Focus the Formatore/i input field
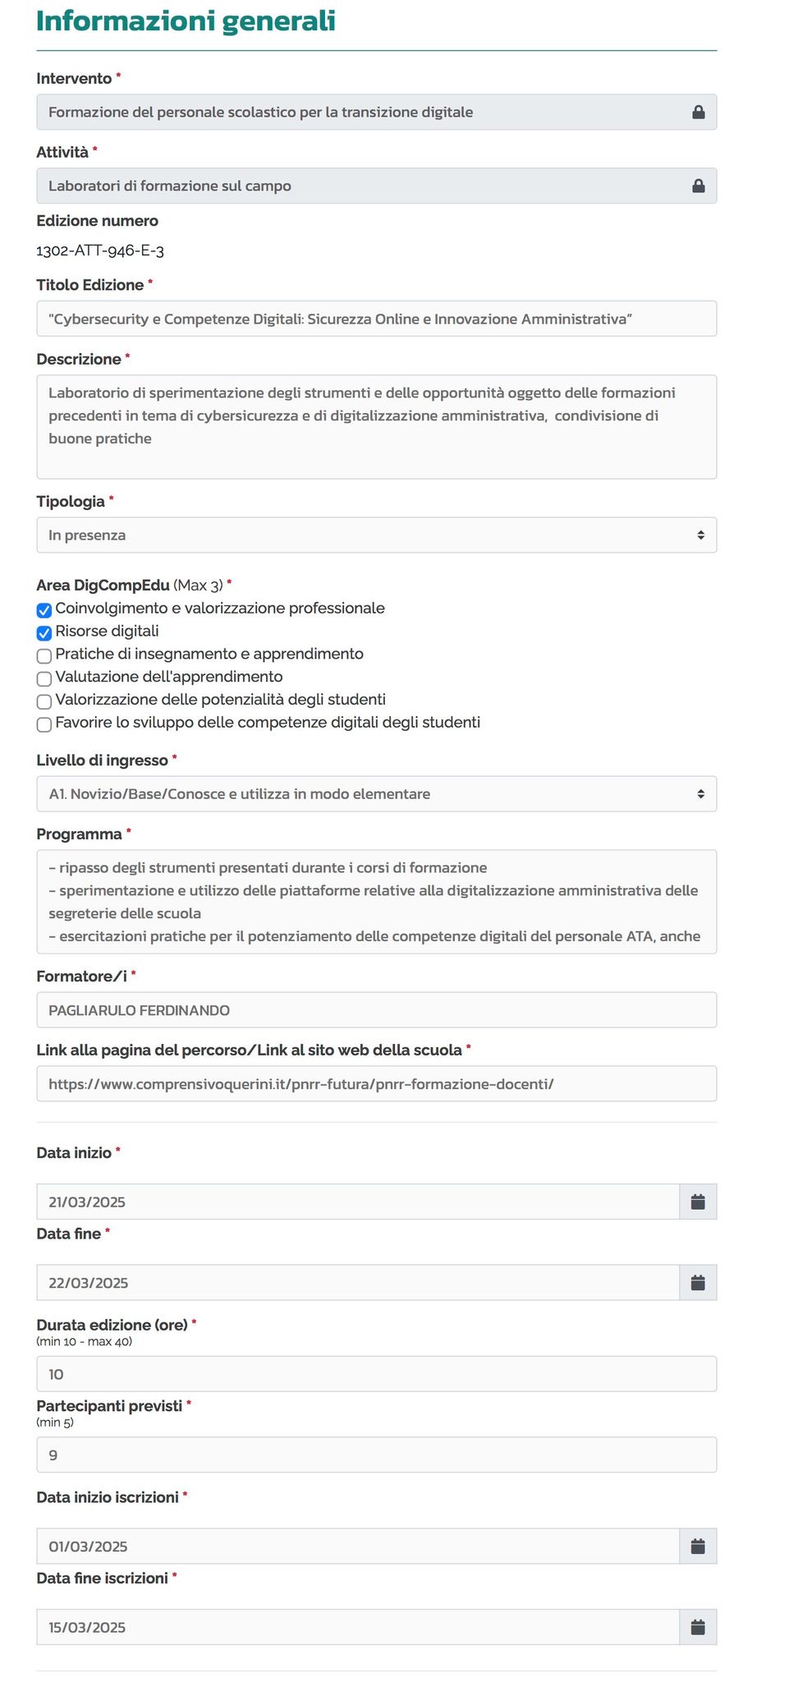The height and width of the screenshot is (1682, 789). 377,1009
